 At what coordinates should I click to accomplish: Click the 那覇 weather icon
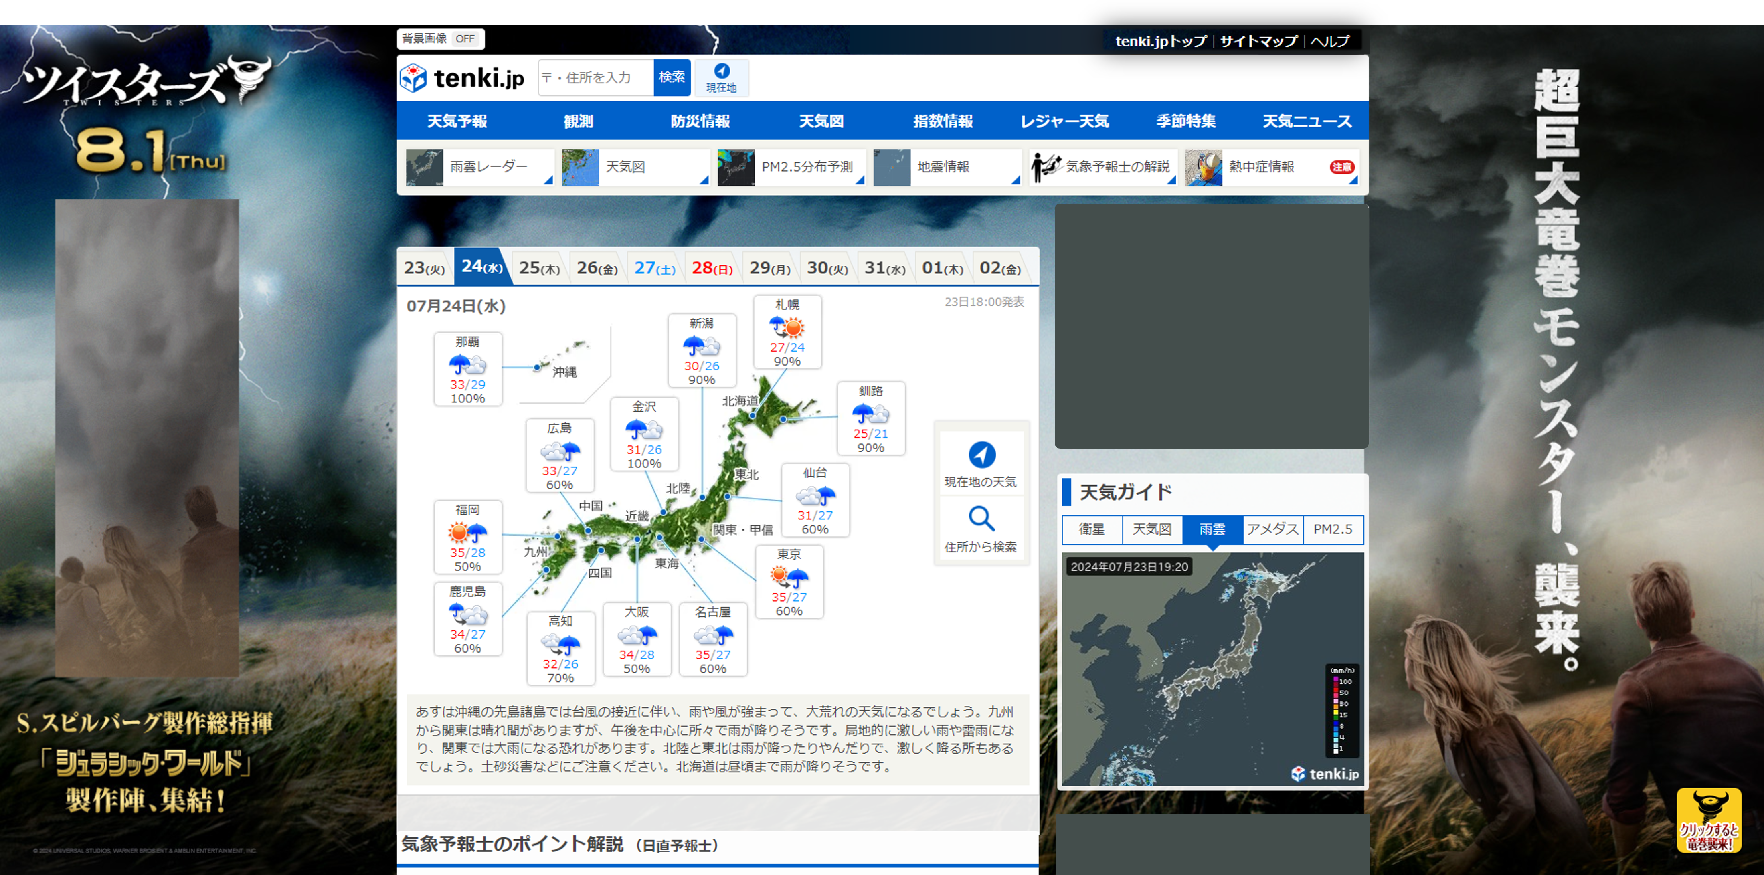point(468,364)
